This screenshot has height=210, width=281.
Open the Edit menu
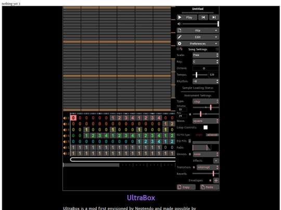[198, 37]
